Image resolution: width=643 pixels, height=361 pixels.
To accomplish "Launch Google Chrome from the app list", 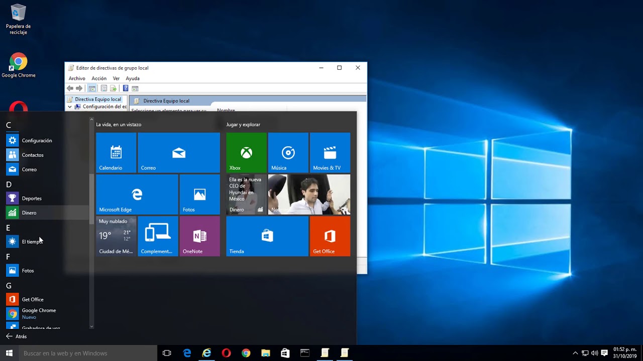I will coord(47,314).
